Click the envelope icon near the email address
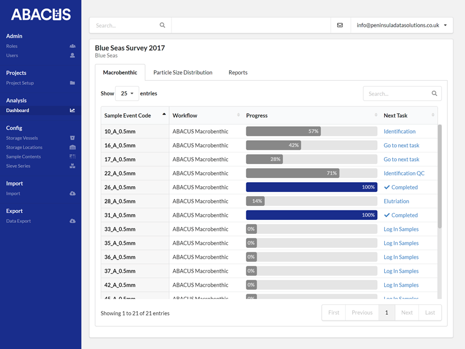The height and width of the screenshot is (349, 465). [x=341, y=25]
